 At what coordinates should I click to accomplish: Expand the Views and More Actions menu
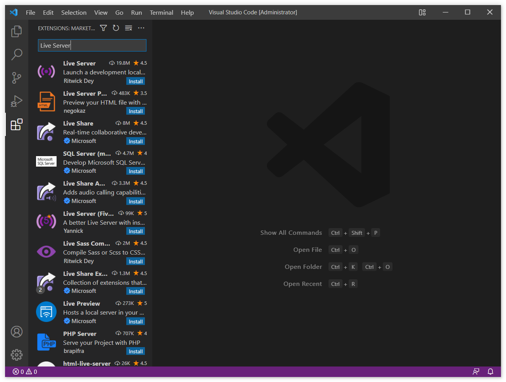coord(141,28)
